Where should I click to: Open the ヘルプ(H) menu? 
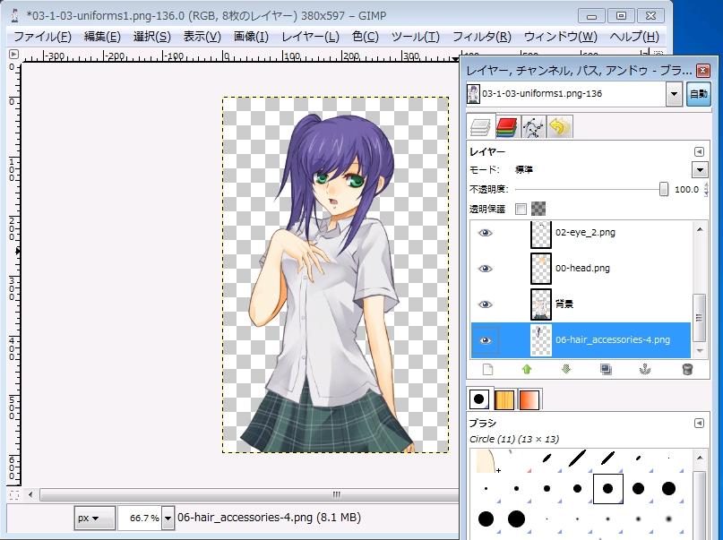point(634,37)
